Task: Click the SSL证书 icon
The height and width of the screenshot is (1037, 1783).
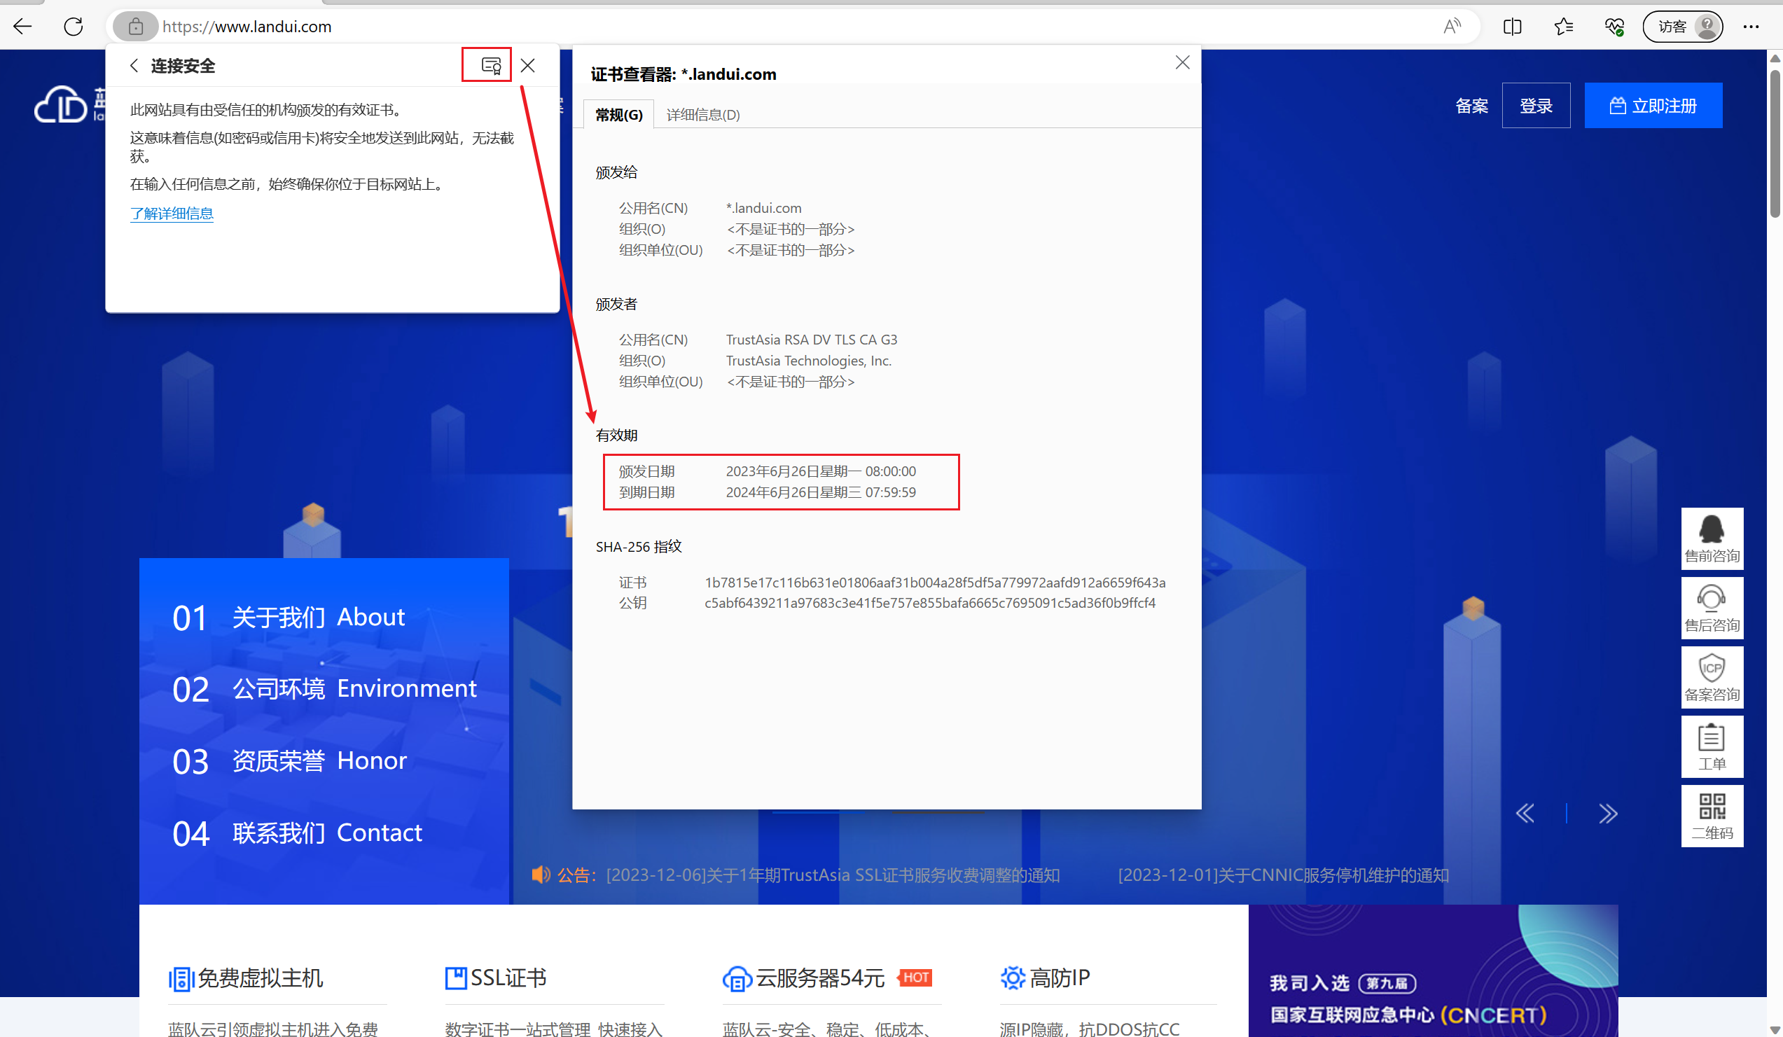Action: point(456,978)
